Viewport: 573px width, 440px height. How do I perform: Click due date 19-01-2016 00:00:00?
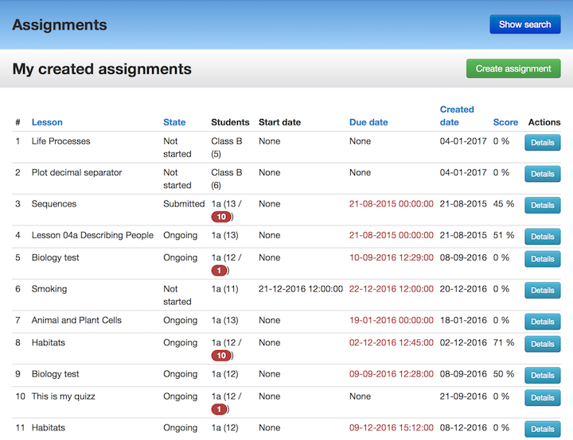click(391, 320)
